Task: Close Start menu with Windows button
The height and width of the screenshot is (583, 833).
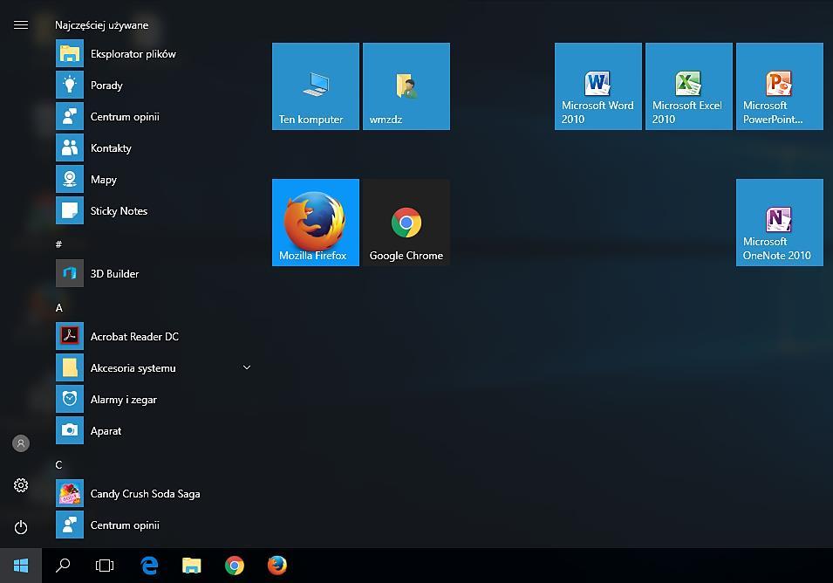Action: click(21, 566)
